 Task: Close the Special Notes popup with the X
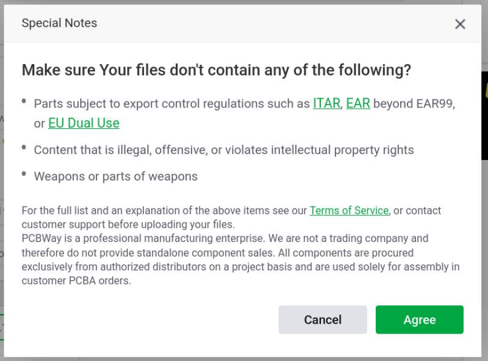click(x=460, y=24)
